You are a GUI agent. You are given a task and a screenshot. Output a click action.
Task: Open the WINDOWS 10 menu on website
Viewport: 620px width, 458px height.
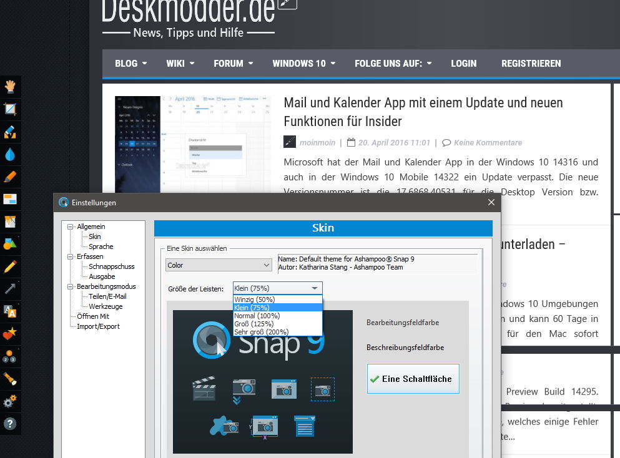[303, 63]
